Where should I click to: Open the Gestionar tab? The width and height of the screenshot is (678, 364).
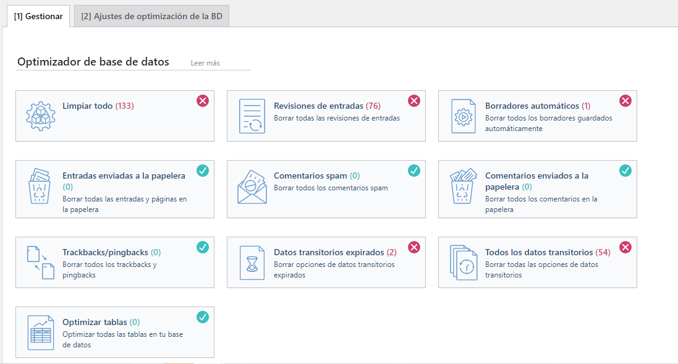(x=38, y=16)
